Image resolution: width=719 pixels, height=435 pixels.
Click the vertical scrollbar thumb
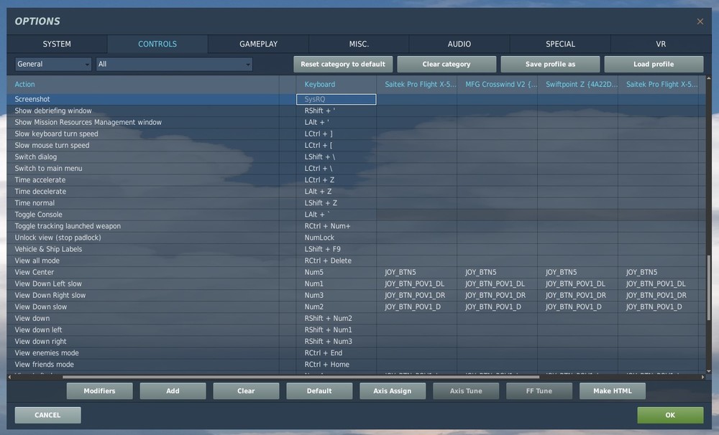point(708,288)
